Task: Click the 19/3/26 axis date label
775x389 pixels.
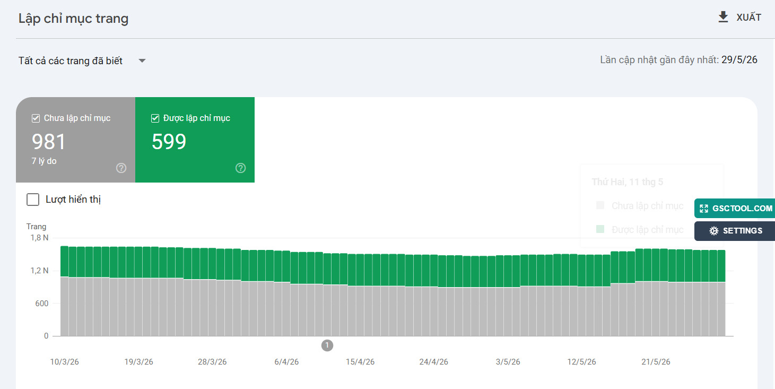Action: 139,362
